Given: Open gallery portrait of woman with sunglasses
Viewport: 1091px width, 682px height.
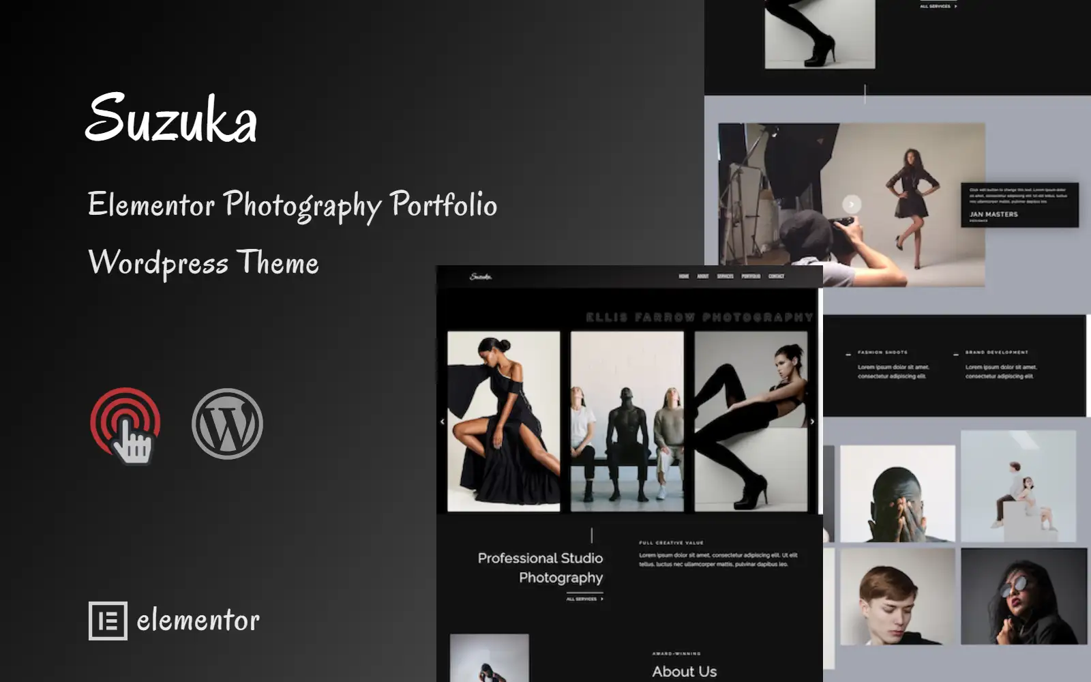Looking at the screenshot, I should (x=1024, y=597).
